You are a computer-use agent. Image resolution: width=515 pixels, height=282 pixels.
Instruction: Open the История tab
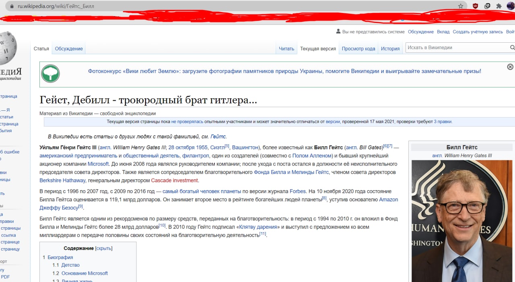[x=390, y=49]
